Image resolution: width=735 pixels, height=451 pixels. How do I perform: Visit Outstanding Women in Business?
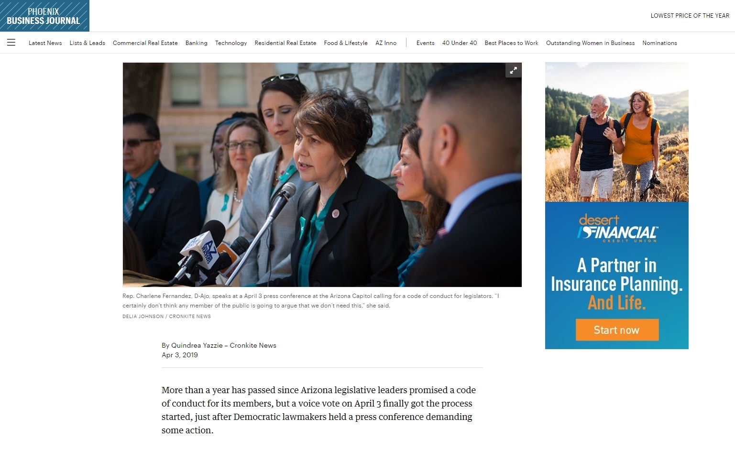(x=590, y=43)
